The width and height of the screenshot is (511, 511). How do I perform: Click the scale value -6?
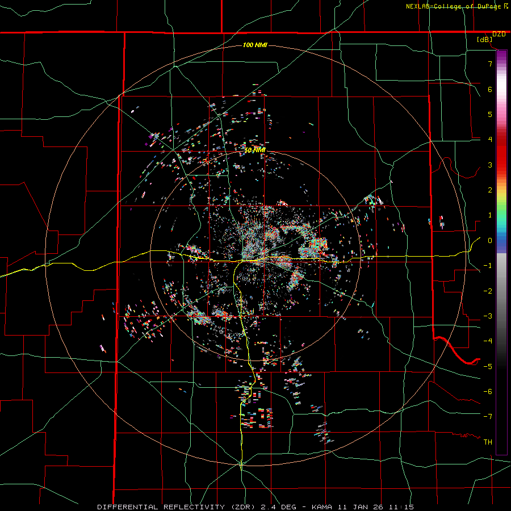tap(488, 392)
